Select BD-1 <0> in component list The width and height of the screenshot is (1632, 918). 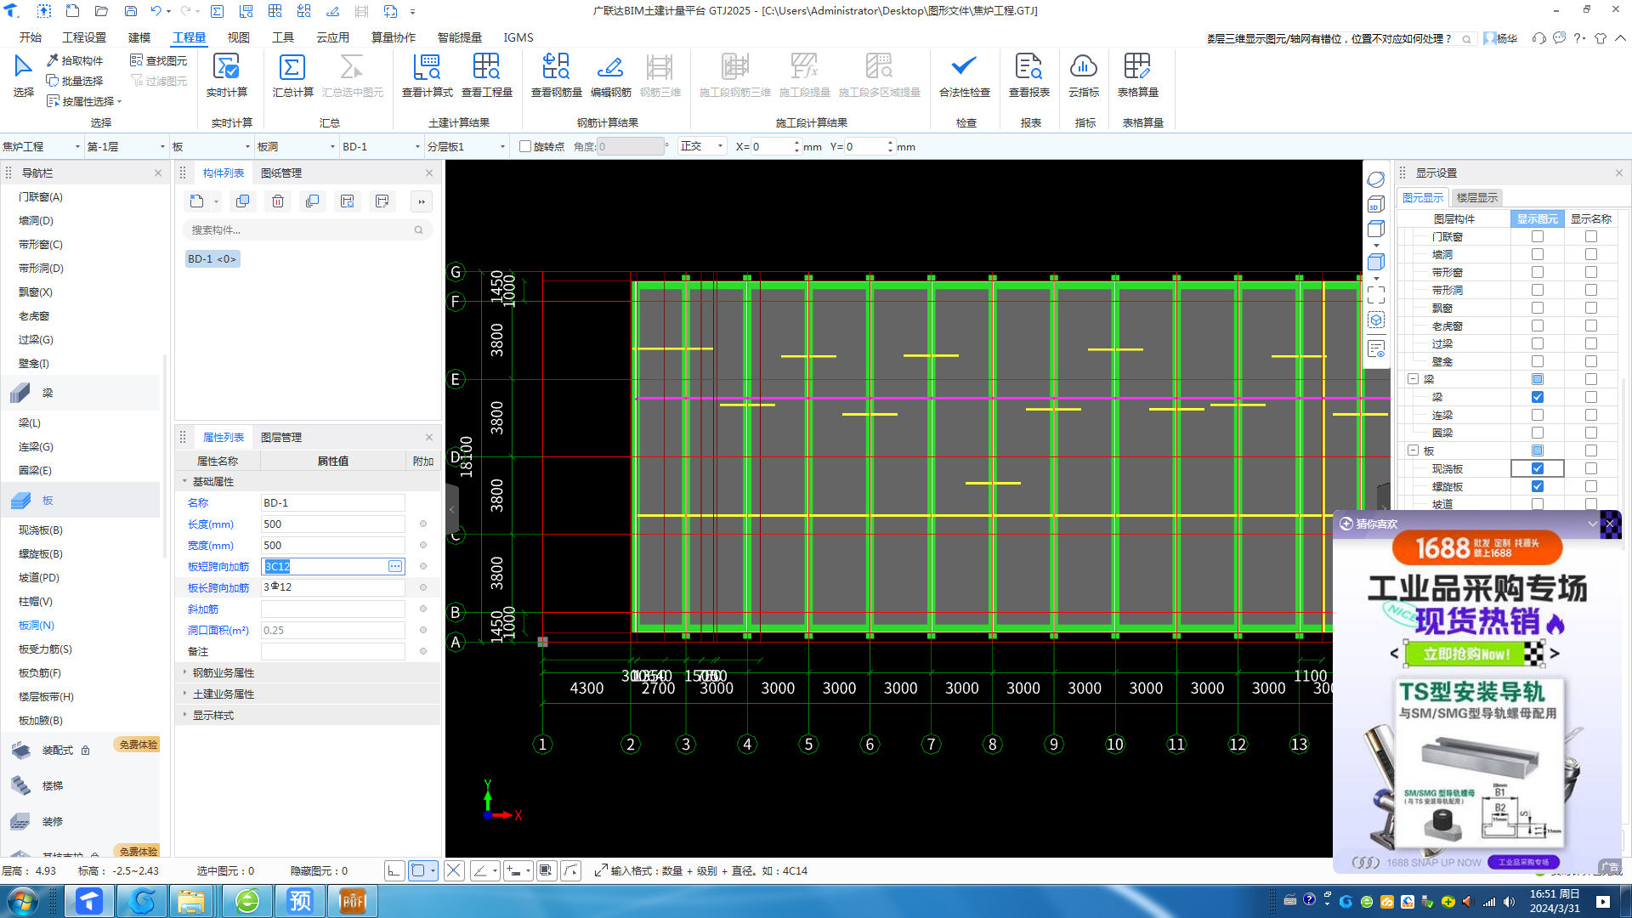212,258
